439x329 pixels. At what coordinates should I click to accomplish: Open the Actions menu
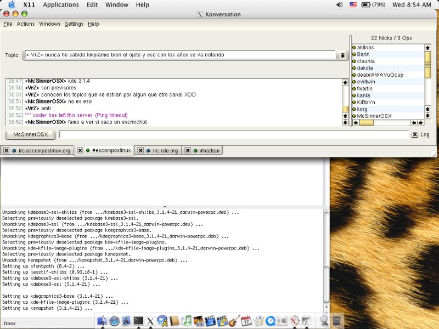coord(25,24)
